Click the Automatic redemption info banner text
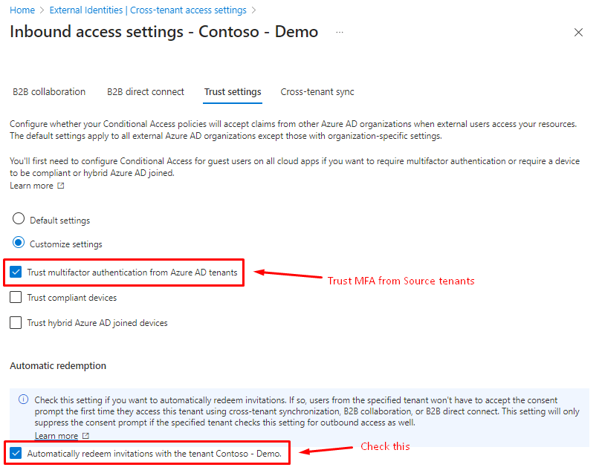Viewport: 602px width, 473px height. pos(297,411)
